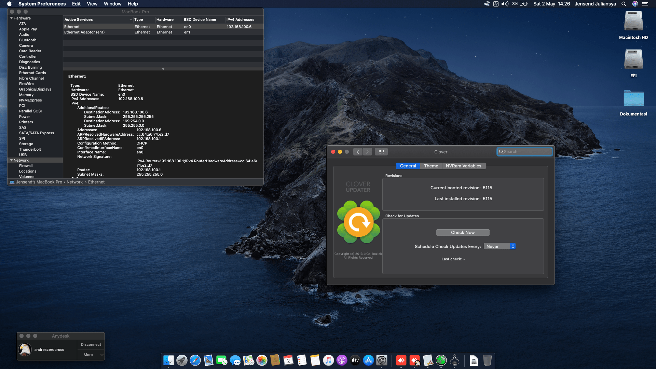Open the Help menu
Viewport: 656px width, 369px height.
133,4
